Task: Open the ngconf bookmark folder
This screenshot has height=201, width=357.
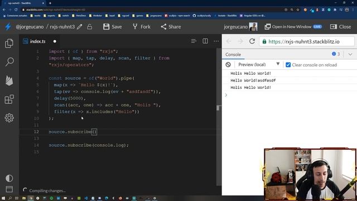Action: (x=123, y=16)
